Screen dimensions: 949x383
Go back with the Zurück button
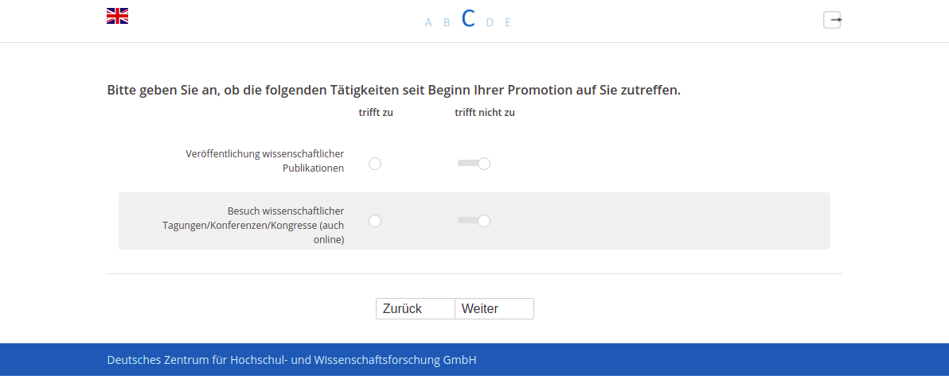click(x=416, y=308)
